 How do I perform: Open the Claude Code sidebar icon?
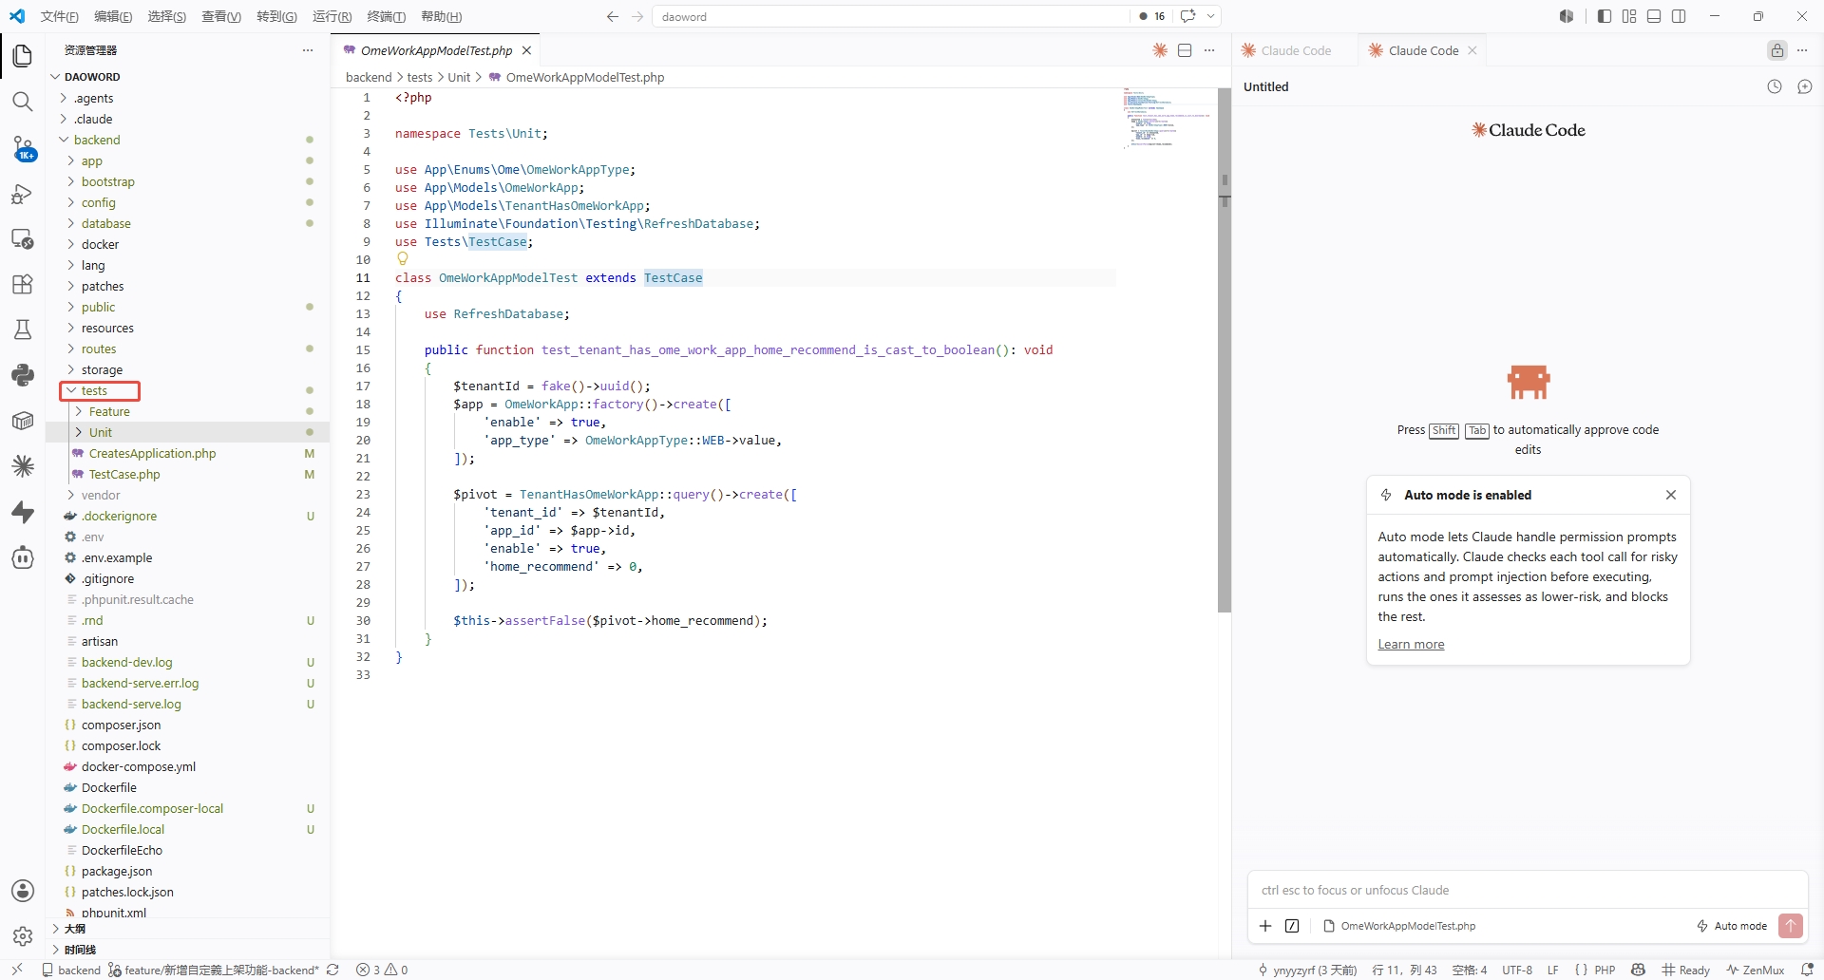pos(23,466)
